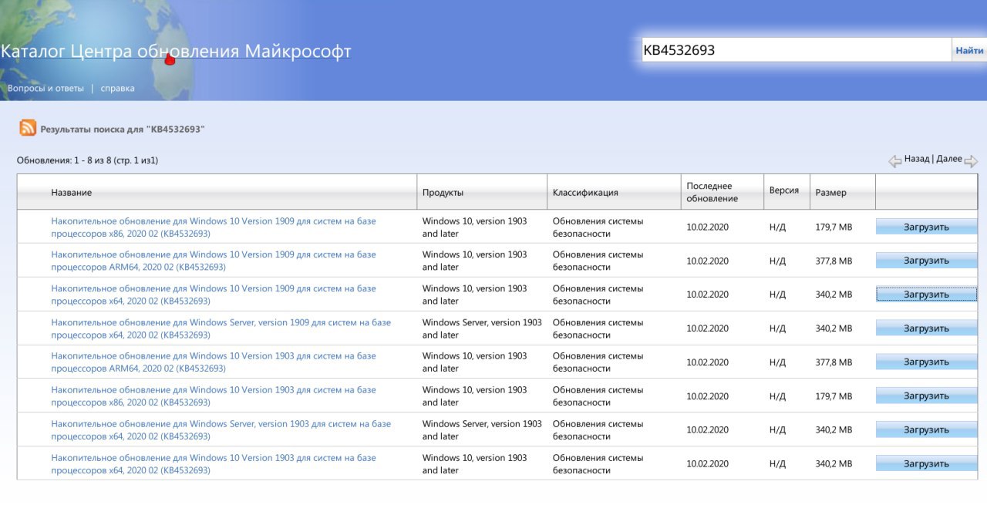
Task: Click the RSS feed icon
Action: pyautogui.click(x=28, y=128)
